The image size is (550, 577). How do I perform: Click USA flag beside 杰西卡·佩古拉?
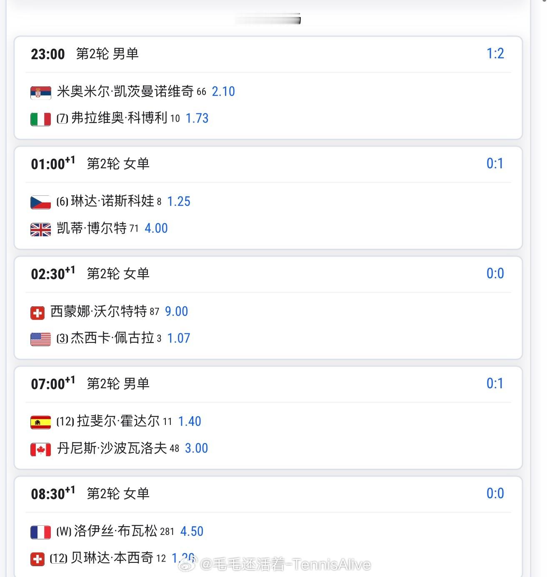tap(41, 339)
